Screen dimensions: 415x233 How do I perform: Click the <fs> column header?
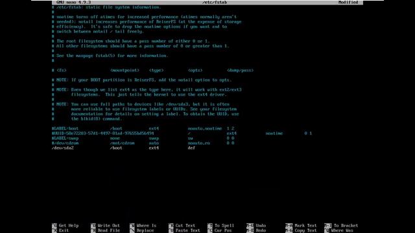pos(62,71)
